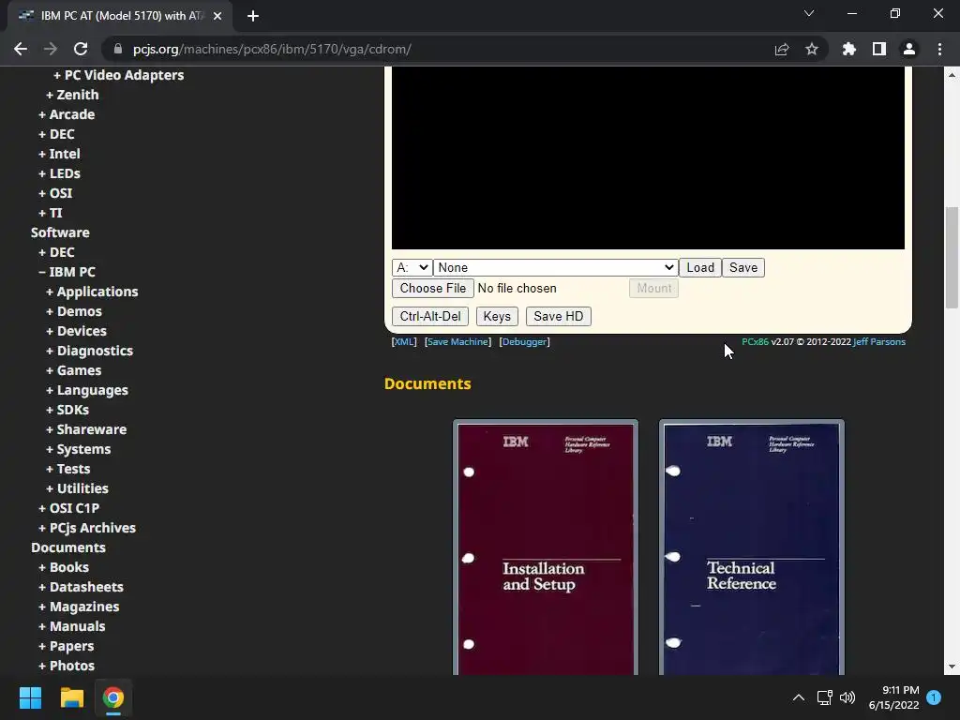Viewport: 960px width, 720px height.
Task: Click the Keys button
Action: [x=497, y=317]
